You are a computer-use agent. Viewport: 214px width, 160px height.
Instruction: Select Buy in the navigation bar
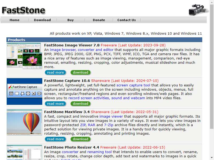pos(71,20)
